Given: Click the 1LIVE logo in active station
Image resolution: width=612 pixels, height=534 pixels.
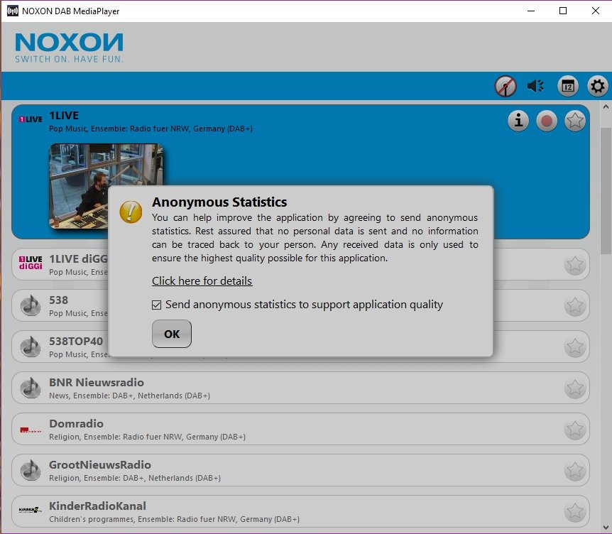Looking at the screenshot, I should (31, 119).
